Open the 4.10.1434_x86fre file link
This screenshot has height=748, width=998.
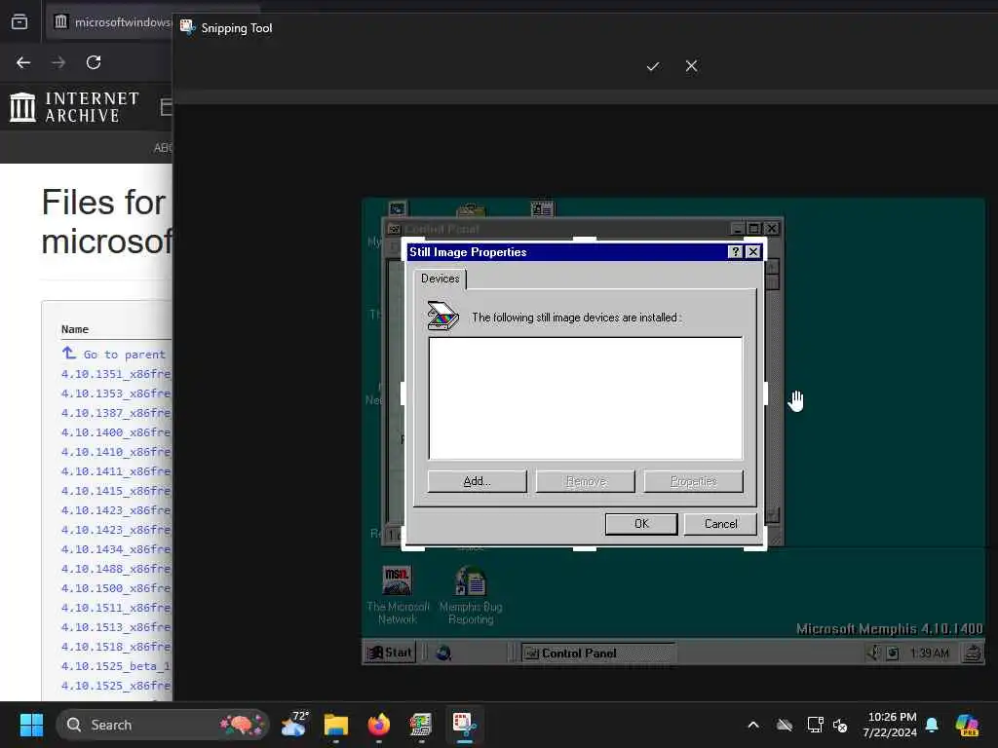(x=117, y=549)
